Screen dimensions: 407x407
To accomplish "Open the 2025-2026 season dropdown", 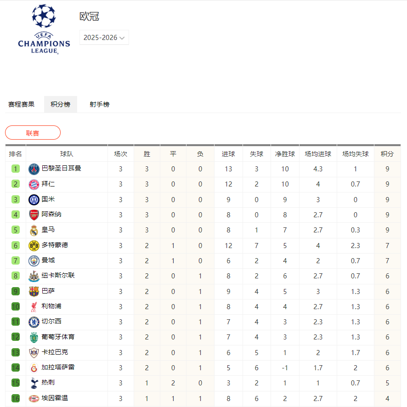I will 104,37.
